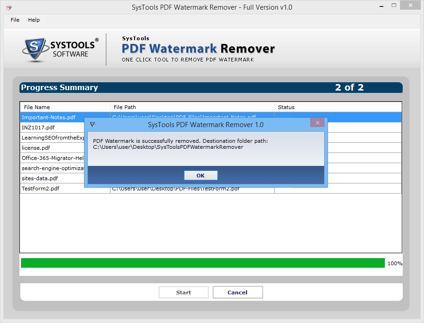Select the sites-data.pdf row
This screenshot has width=424, height=323.
click(x=40, y=178)
